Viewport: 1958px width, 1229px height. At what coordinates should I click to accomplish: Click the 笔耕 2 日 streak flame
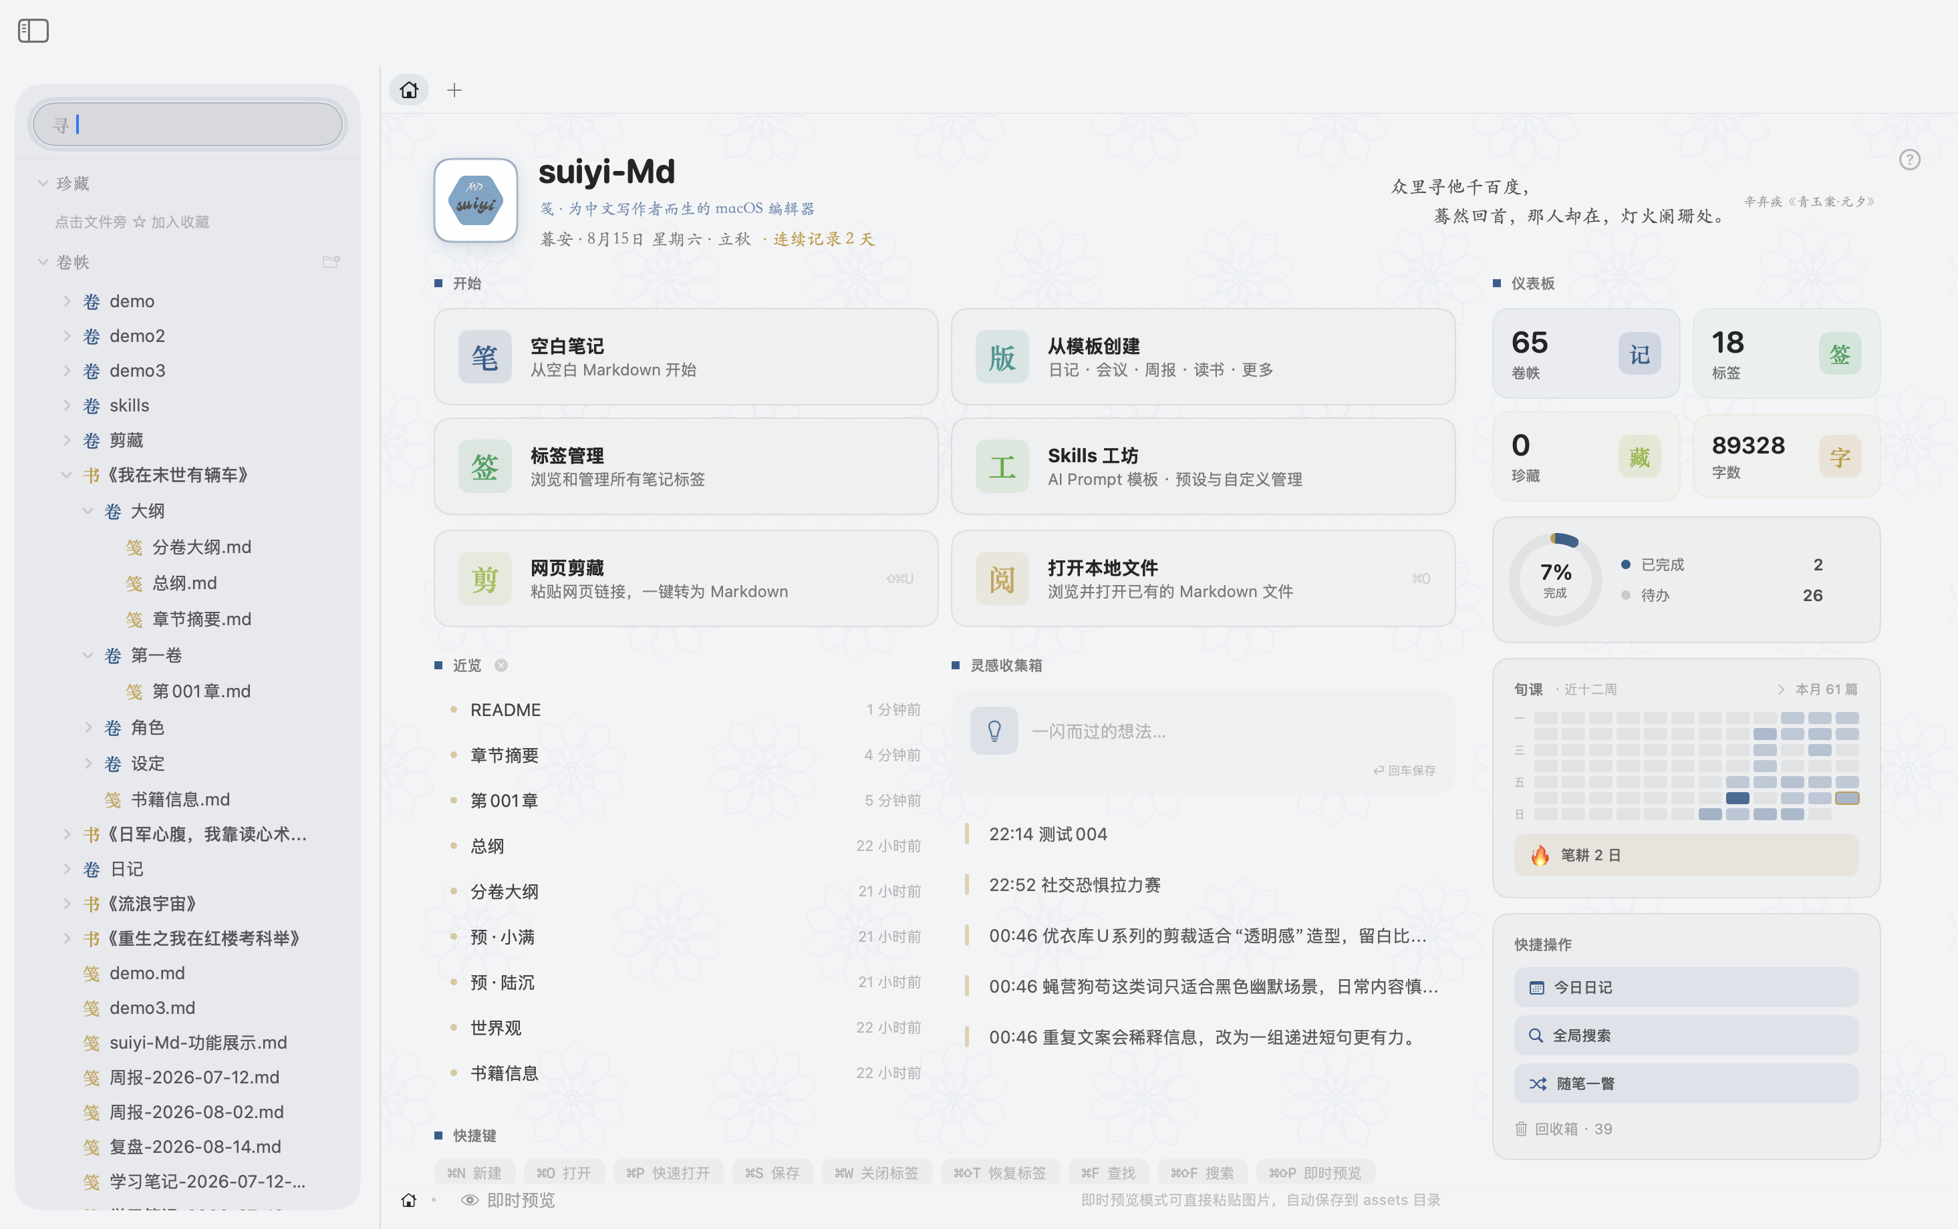tap(1539, 855)
